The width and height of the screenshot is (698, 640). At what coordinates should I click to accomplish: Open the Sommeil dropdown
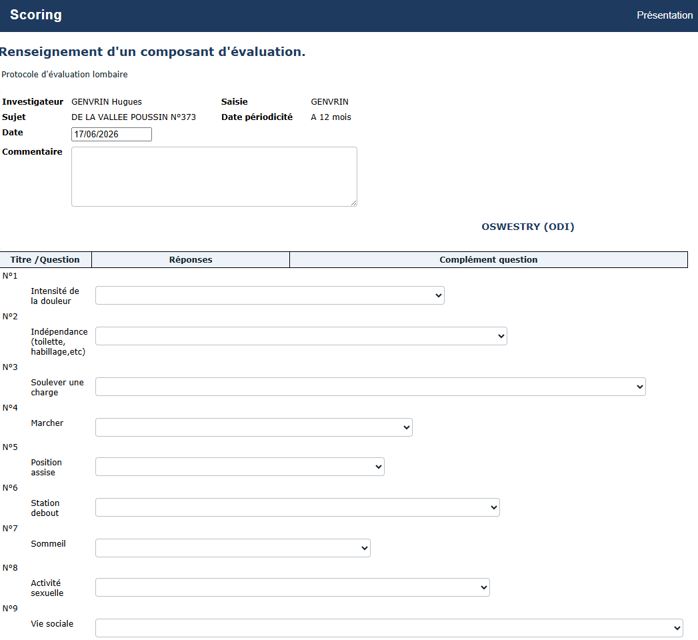tap(233, 548)
